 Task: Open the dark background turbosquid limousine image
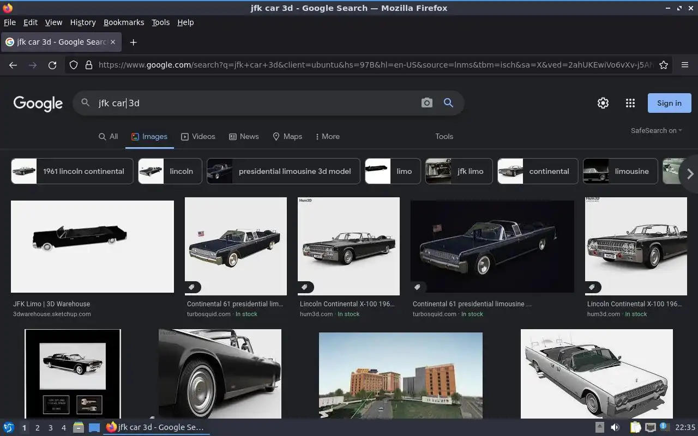(x=492, y=246)
